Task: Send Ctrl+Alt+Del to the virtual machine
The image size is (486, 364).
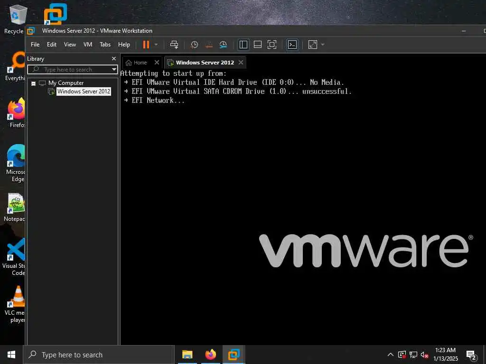Action: tap(174, 45)
